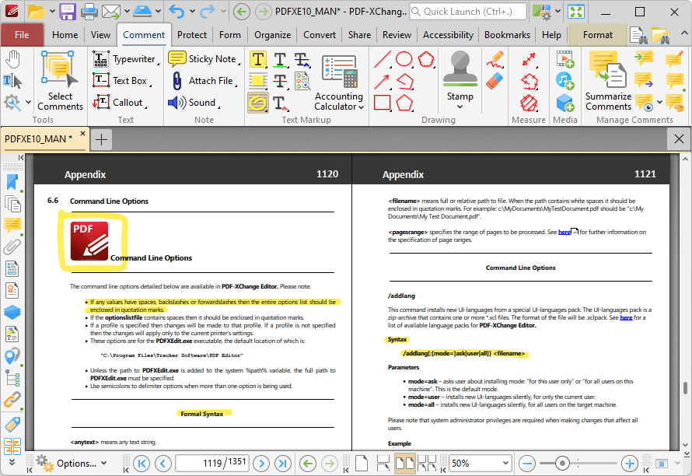Select the Line drawing tool
Image resolution: width=692 pixels, height=476 pixels.
tap(382, 59)
